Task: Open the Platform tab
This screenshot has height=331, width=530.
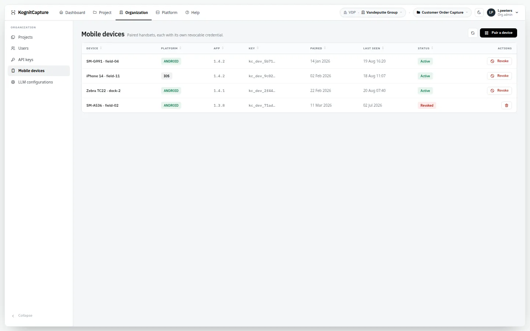Action: point(167,13)
